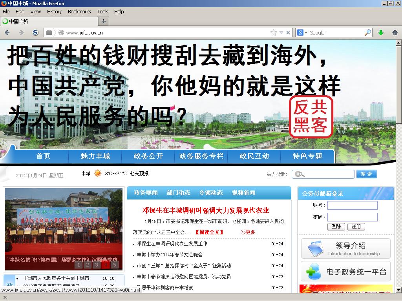Select slide 3 in the photo carousel
The width and height of the screenshot is (402, 301).
coord(97,265)
